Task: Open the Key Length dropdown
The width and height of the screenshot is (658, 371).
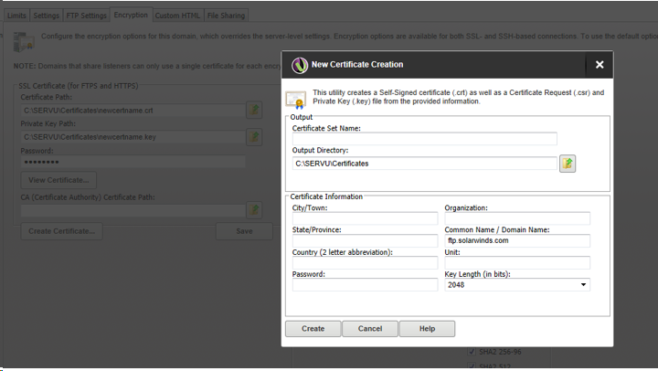Action: click(x=517, y=285)
